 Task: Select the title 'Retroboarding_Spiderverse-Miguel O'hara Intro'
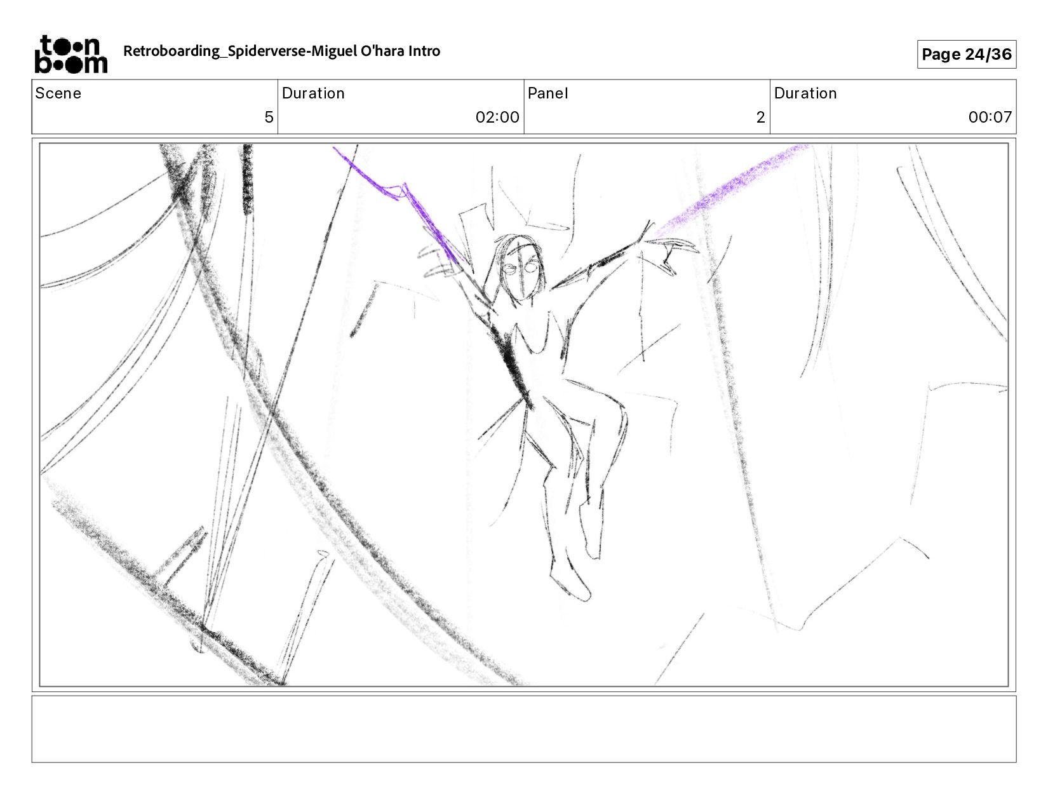pos(281,51)
